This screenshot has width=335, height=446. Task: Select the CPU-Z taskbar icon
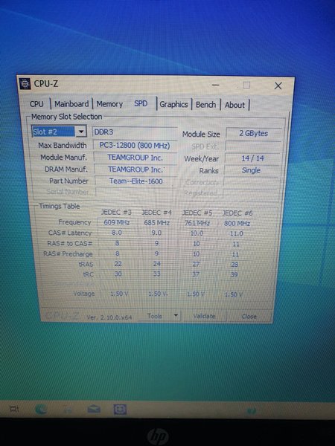120,410
